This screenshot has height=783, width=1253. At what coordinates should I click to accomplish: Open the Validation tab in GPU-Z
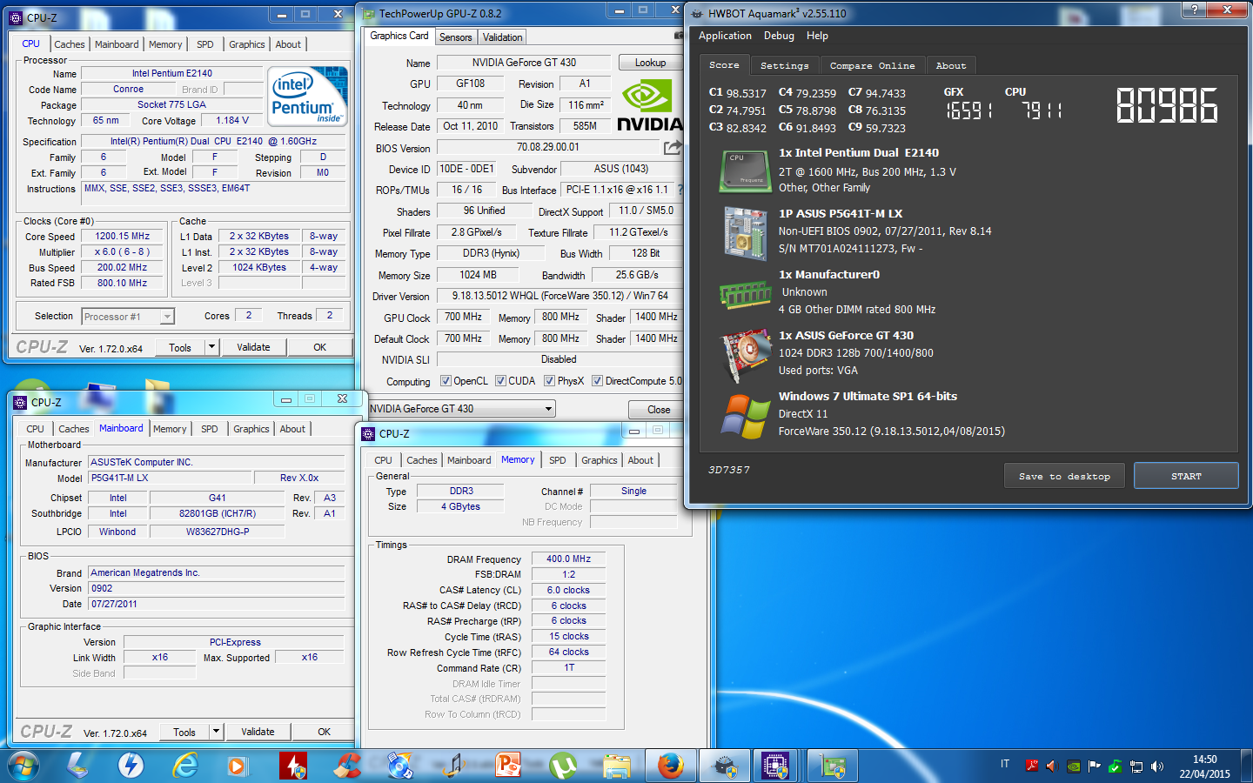pos(503,37)
